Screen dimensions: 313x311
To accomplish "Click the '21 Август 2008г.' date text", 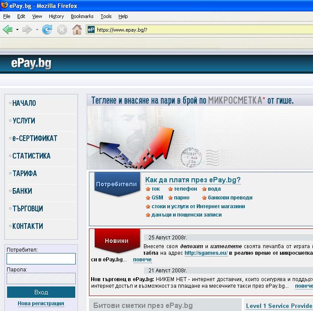I will tap(168, 270).
